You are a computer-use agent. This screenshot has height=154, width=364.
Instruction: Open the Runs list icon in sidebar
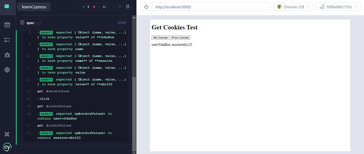tap(7, 40)
